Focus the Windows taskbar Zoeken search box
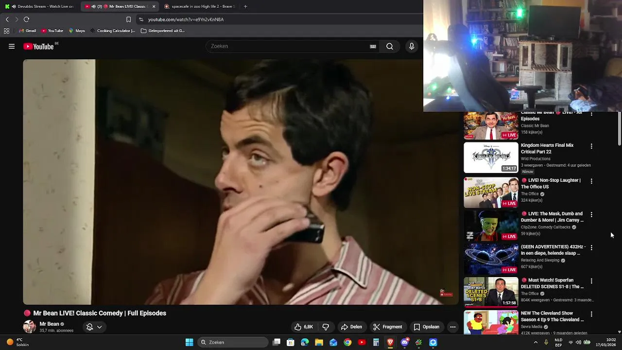Viewport: 622px width, 350px height. click(x=233, y=342)
